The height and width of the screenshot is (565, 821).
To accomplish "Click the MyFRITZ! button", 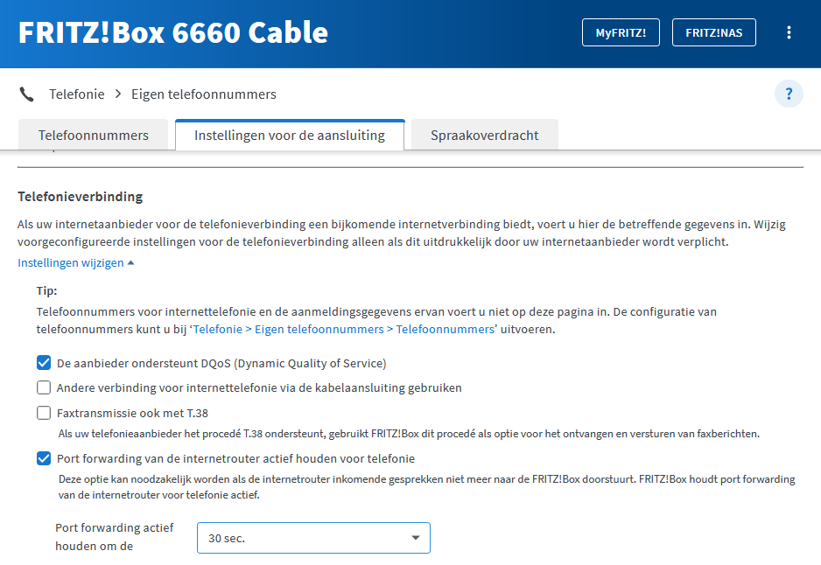I will coord(621,32).
